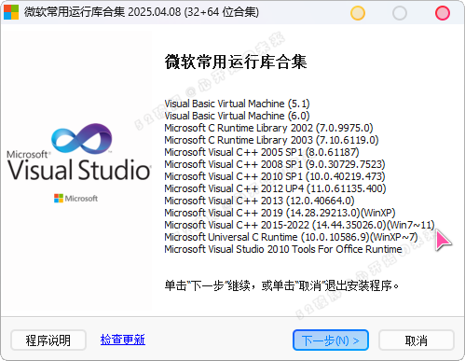Select Microsoft Visual C++ 2008 SP1 line
This screenshot has height=361, width=465.
pyautogui.click(x=275, y=164)
